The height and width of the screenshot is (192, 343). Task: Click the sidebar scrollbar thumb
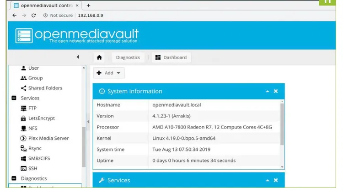coord(84,147)
